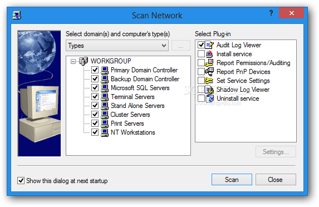This screenshot has width=319, height=207.
Task: Select the Install service list entry text
Action: coord(234,54)
